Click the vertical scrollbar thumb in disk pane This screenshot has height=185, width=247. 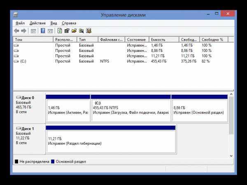(231, 115)
